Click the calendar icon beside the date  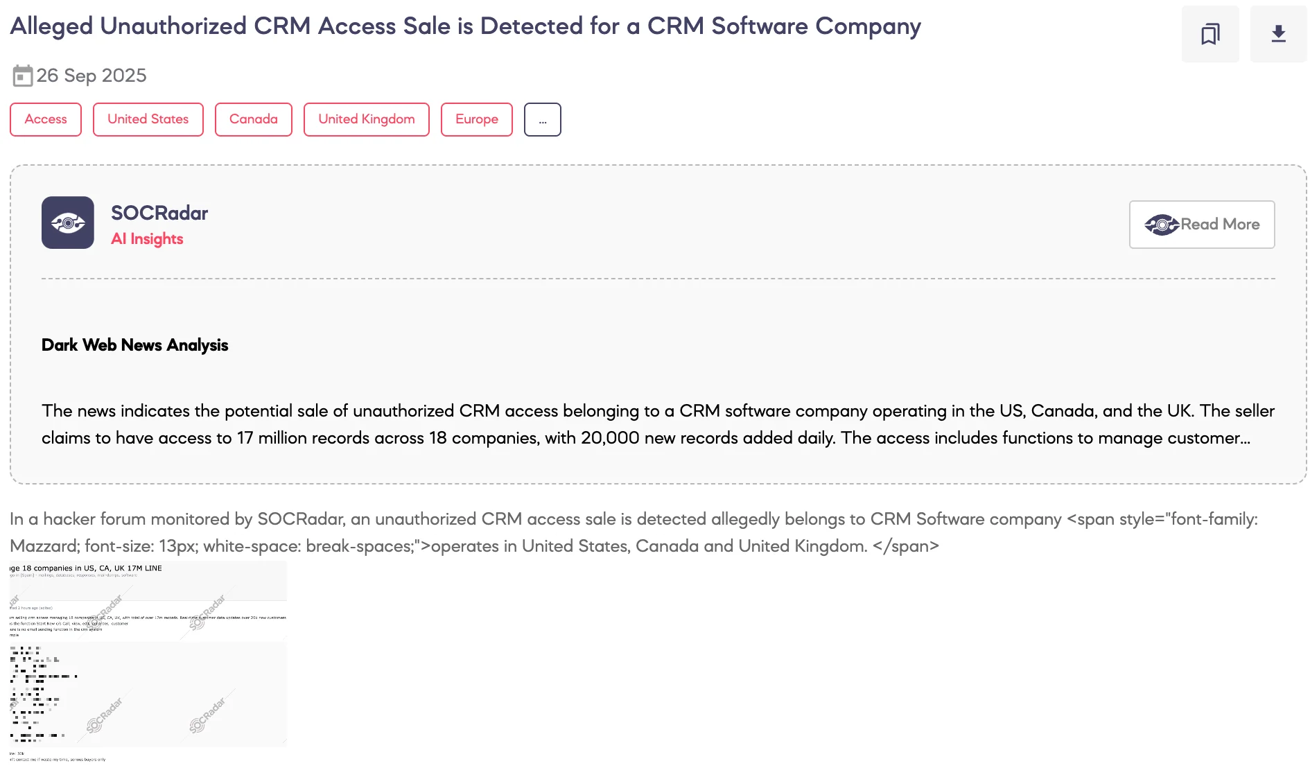click(x=23, y=75)
